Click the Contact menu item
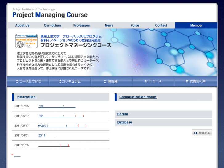Screen dimensions: 224x168 click(x=161, y=25)
